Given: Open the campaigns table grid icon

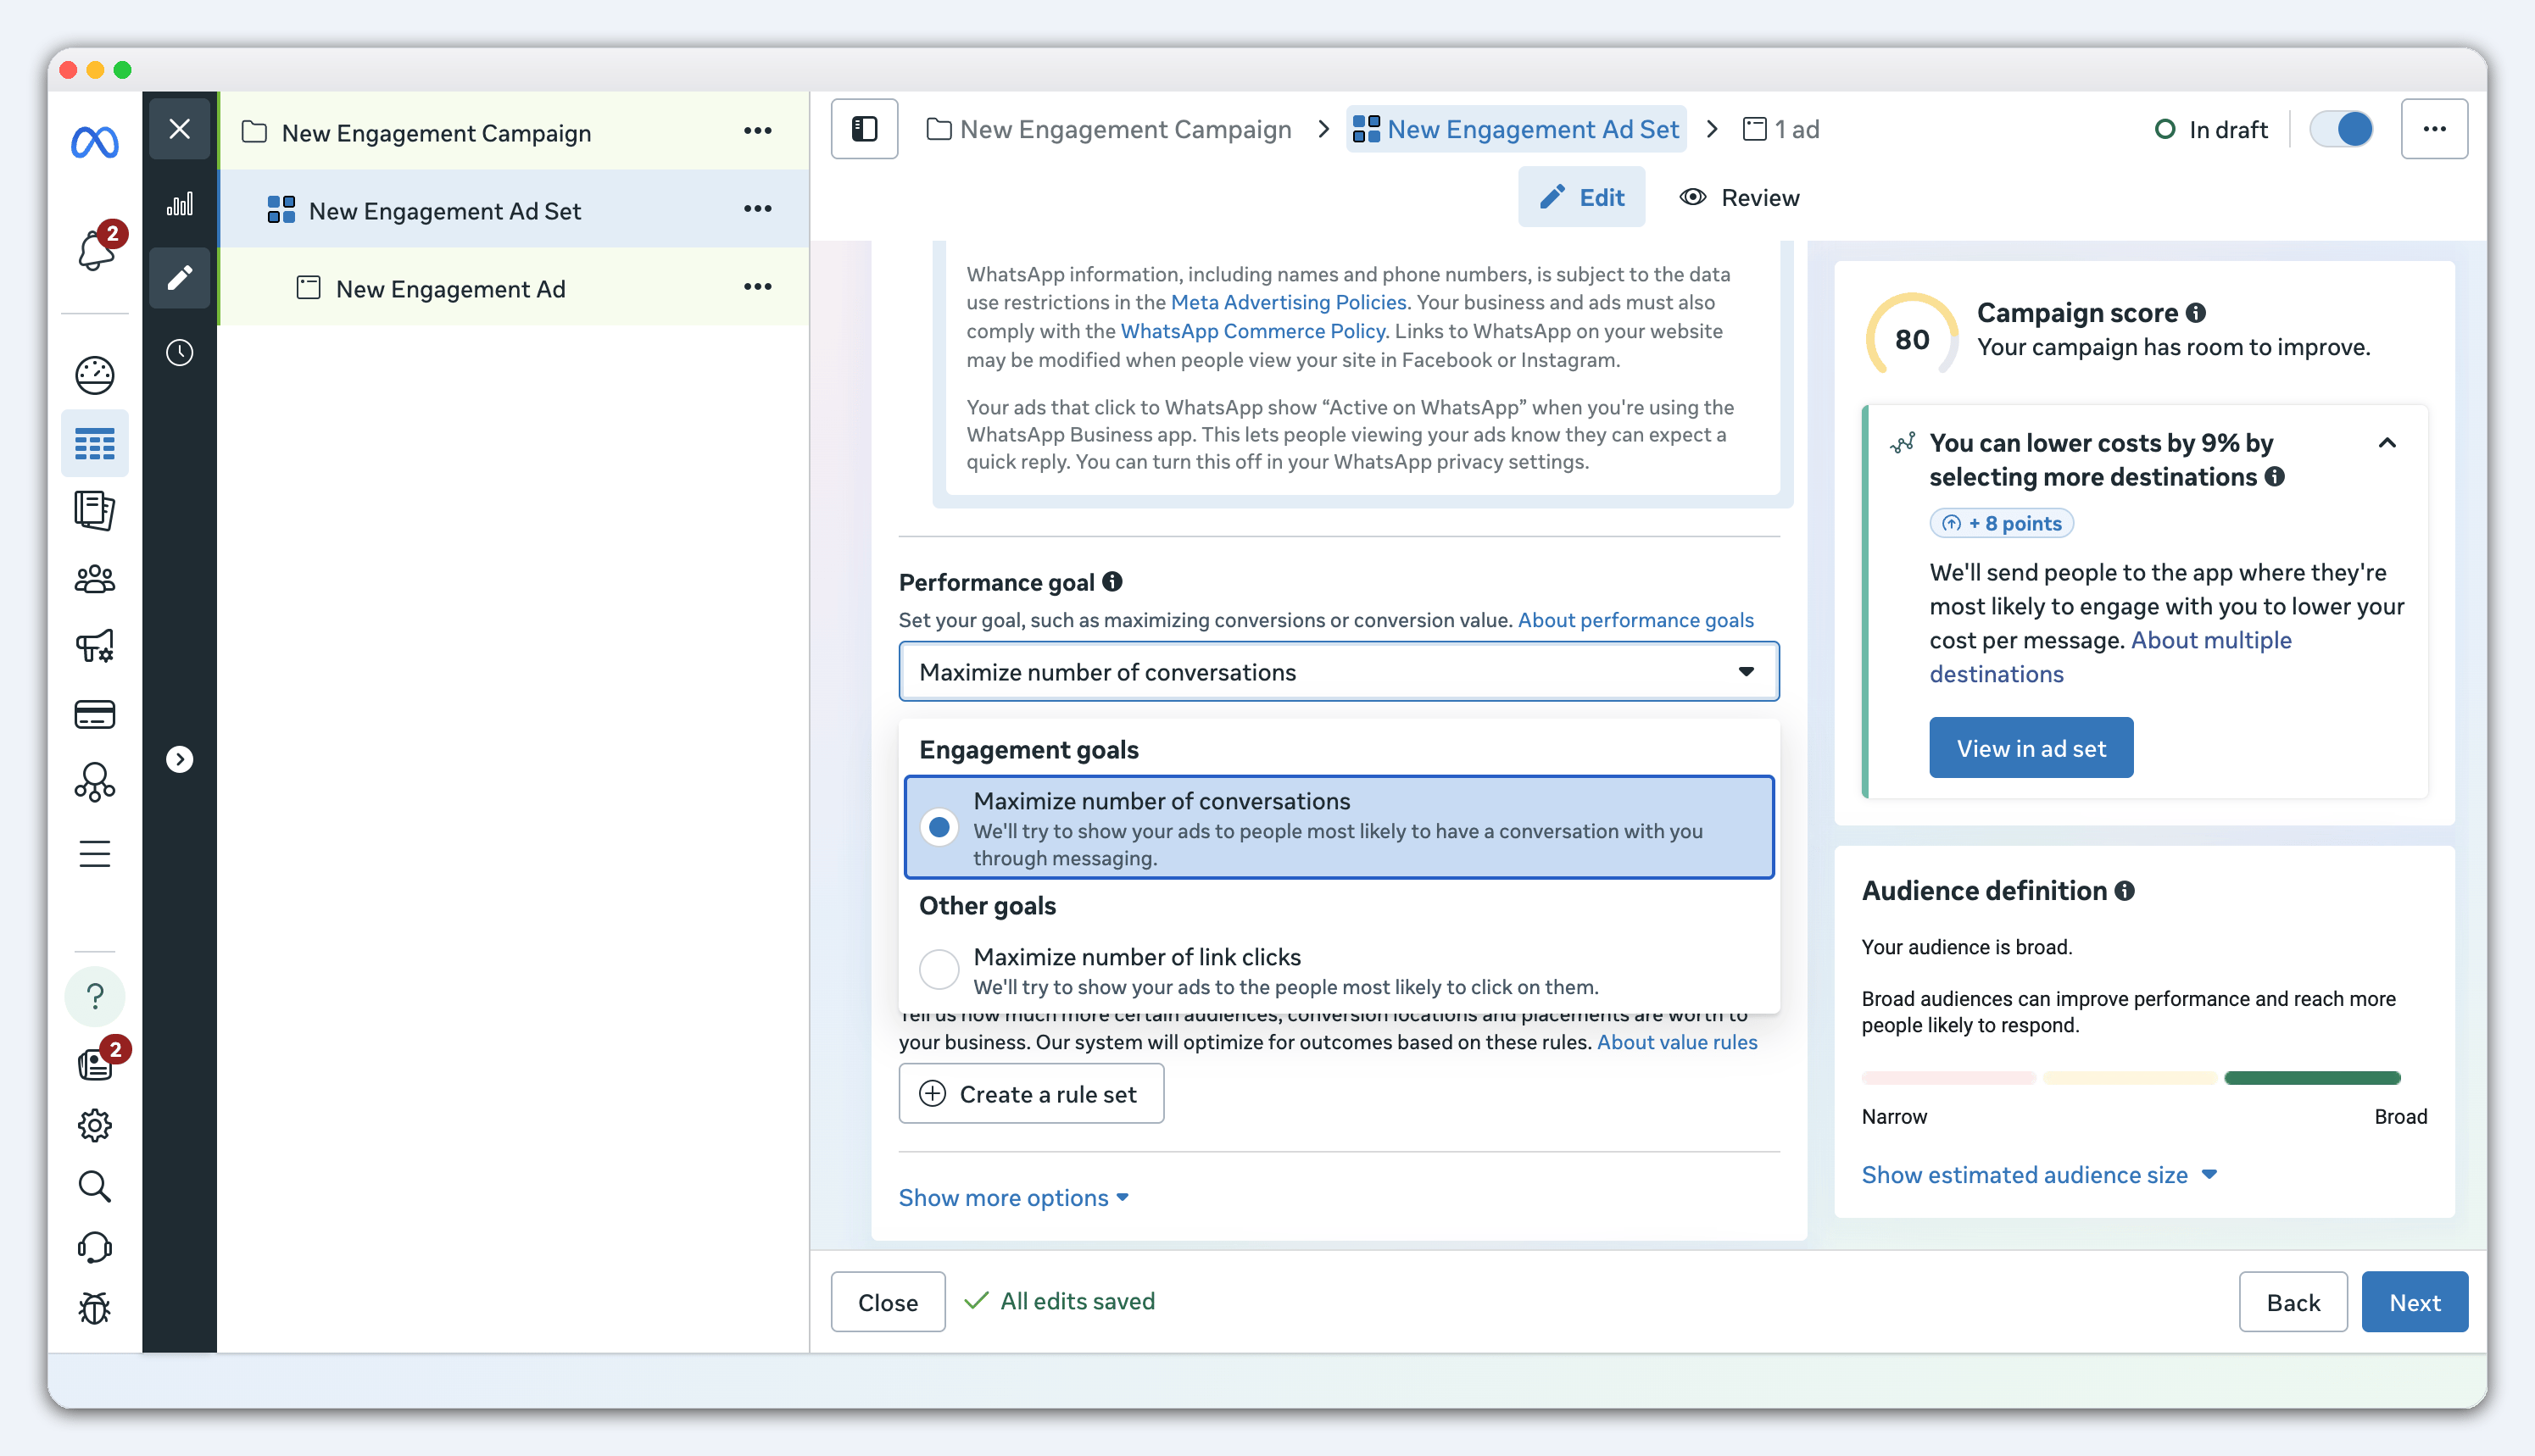Looking at the screenshot, I should coord(95,443).
